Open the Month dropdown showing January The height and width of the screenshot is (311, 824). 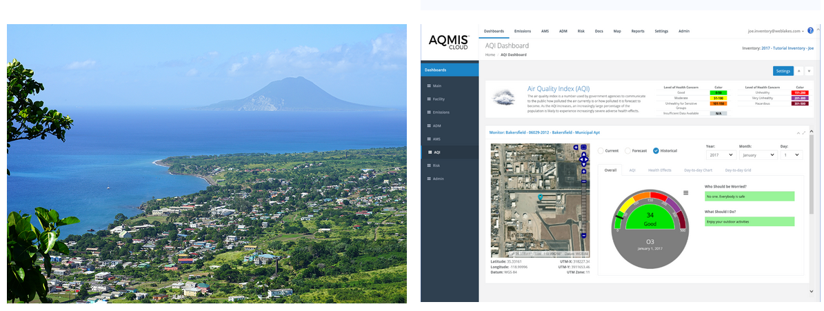(x=757, y=155)
